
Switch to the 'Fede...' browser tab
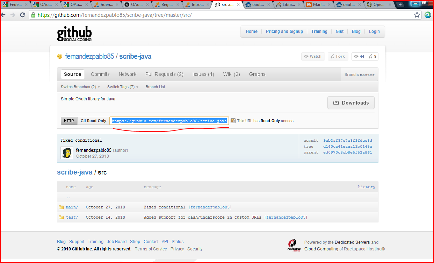coord(15,5)
